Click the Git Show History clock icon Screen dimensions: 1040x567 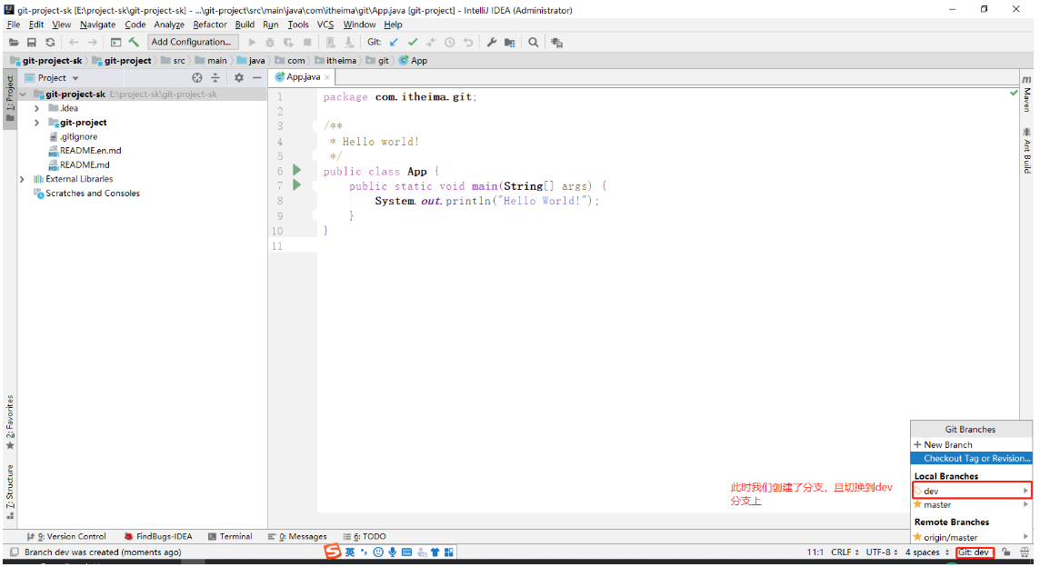point(450,43)
